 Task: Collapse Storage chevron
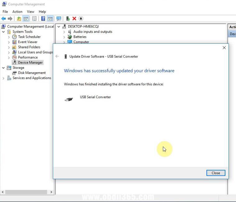click(3, 68)
